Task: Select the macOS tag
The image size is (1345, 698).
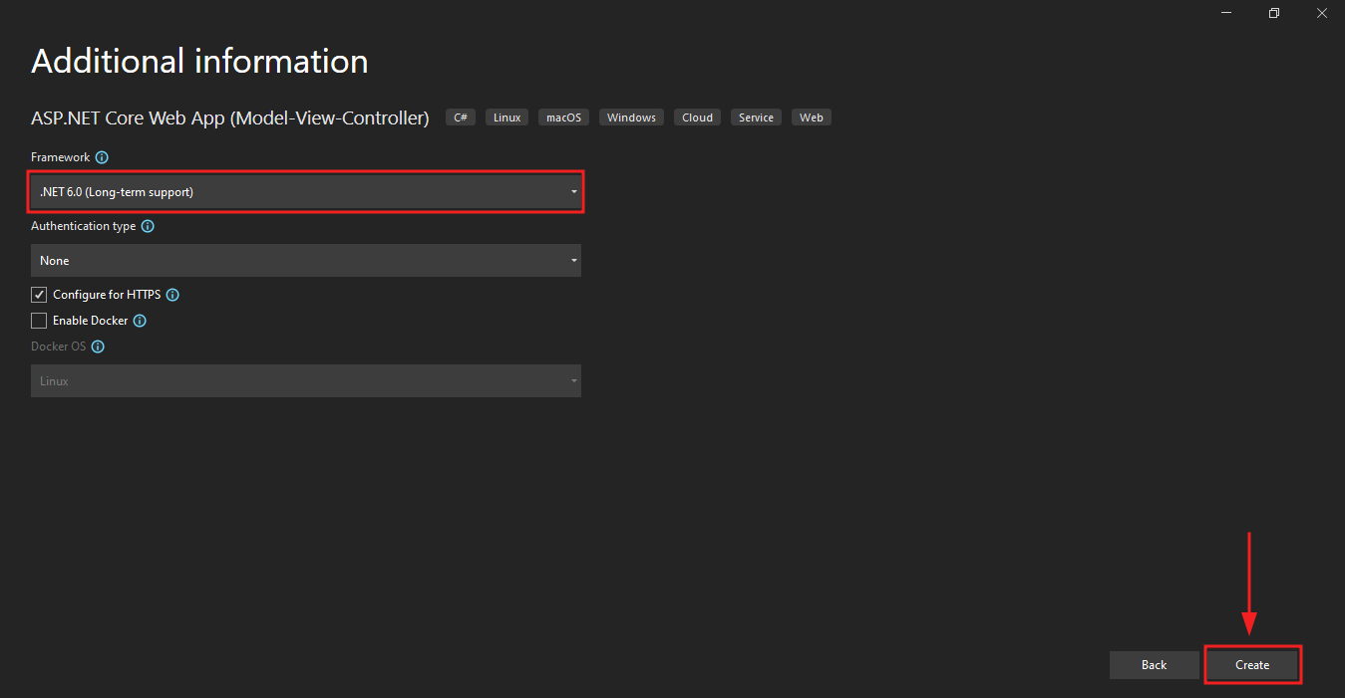Action: tap(562, 116)
